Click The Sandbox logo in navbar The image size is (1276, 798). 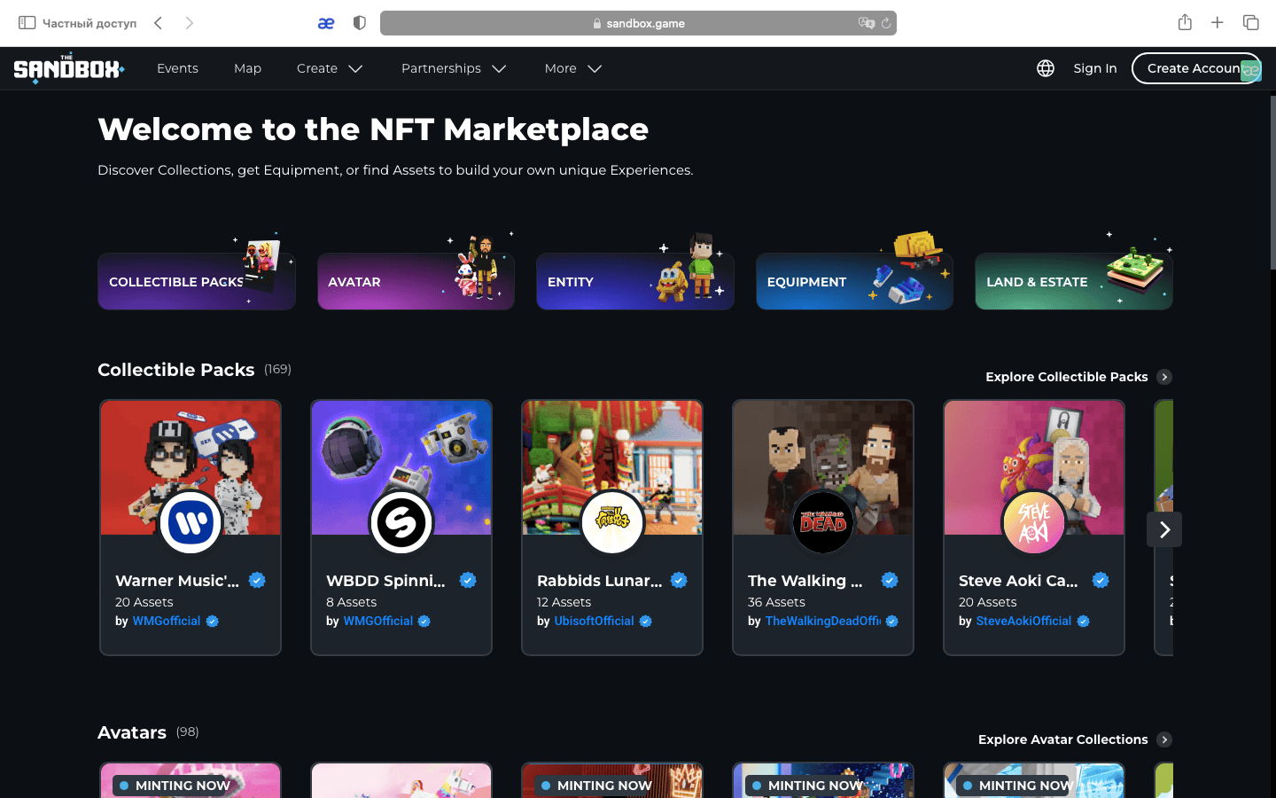68,68
